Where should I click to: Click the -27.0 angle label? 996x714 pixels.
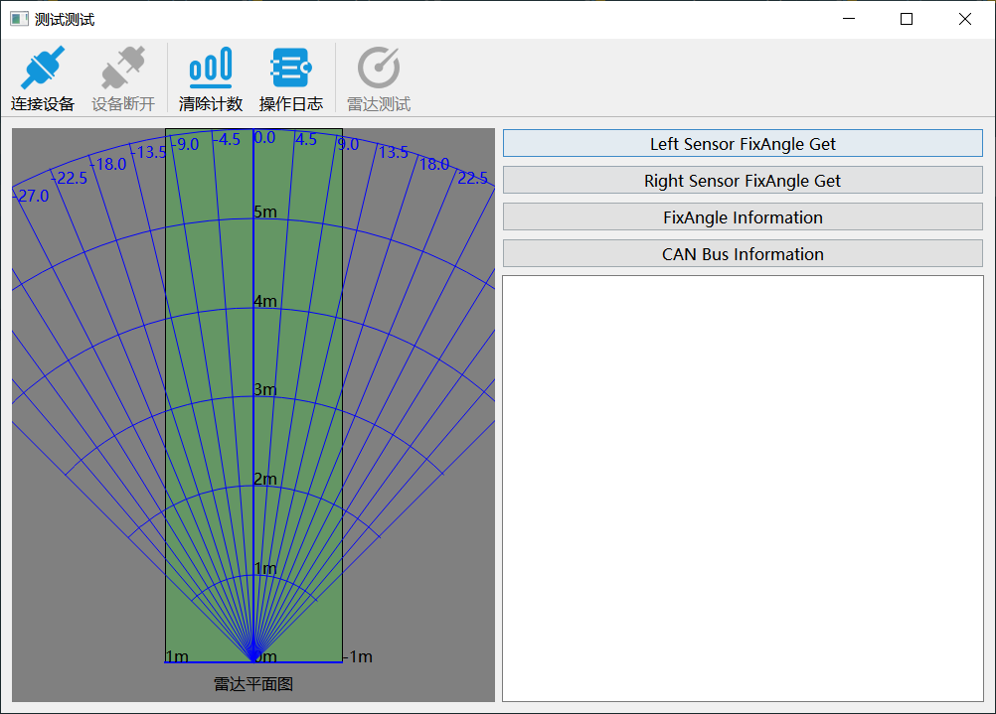[x=31, y=196]
